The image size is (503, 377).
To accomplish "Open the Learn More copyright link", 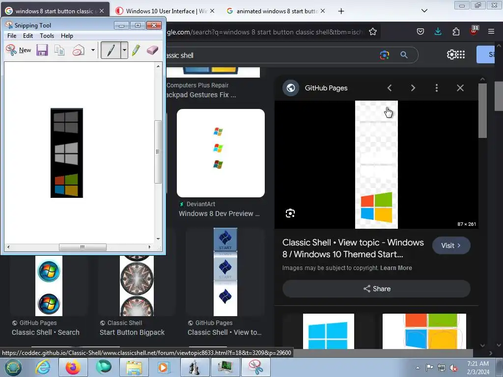I will pos(396,268).
